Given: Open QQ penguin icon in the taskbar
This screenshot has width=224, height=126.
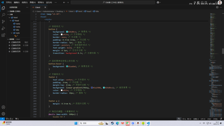Looking at the screenshot, I should pyautogui.click(x=138, y=123).
